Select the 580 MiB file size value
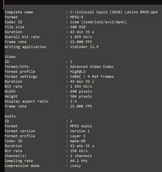The height and width of the screenshot is (172, 162). pyautogui.click(x=78, y=27)
